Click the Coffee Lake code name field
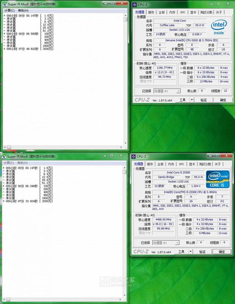This screenshot has width=235, height=304. (x=167, y=25)
